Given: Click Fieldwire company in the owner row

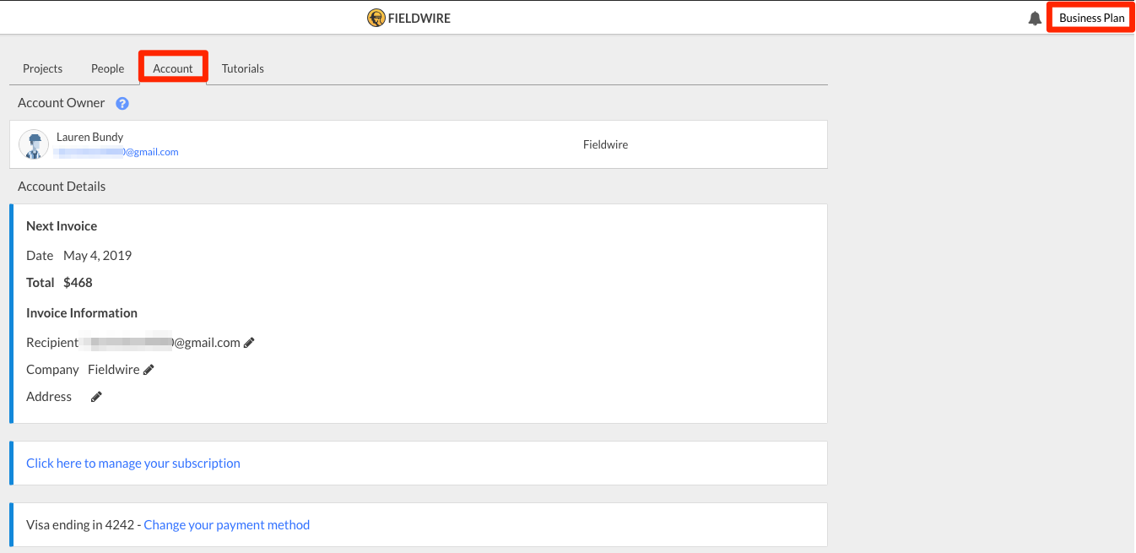Looking at the screenshot, I should coord(606,144).
